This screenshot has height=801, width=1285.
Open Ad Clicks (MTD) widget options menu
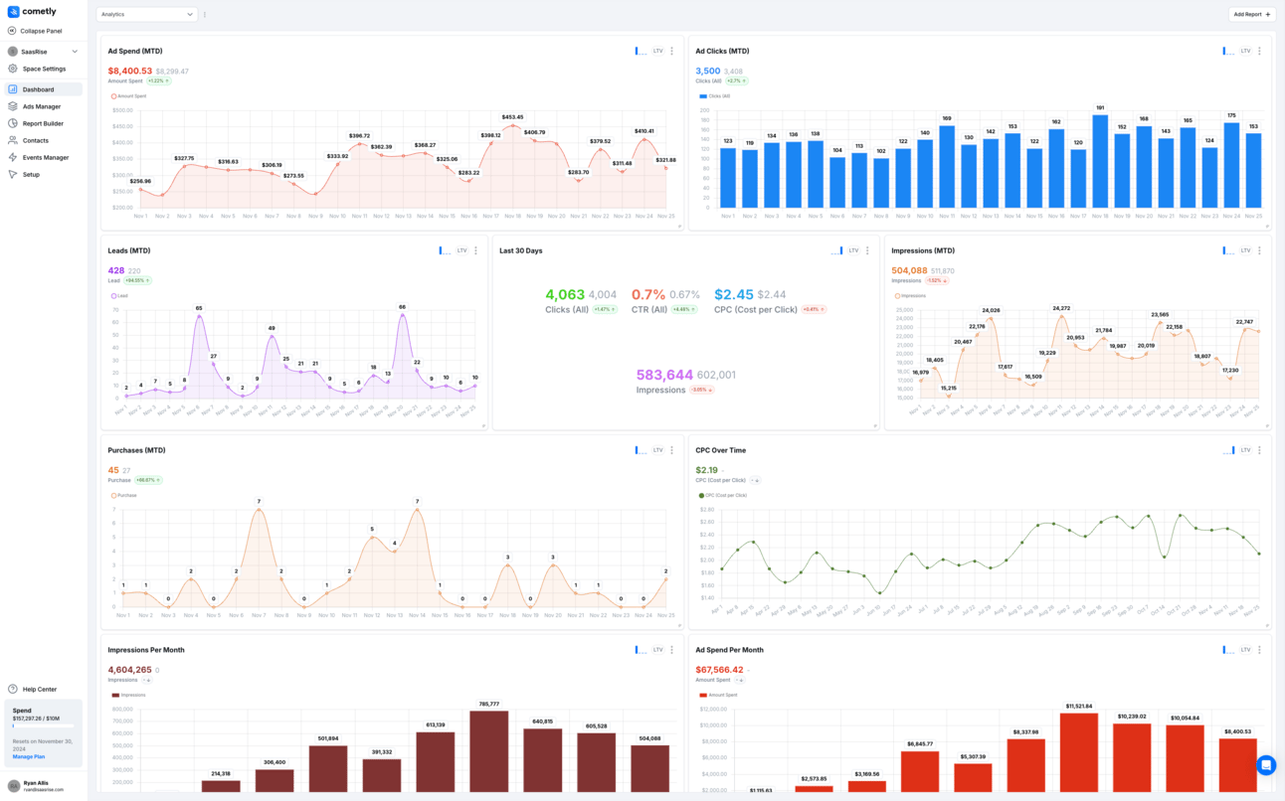point(1259,51)
